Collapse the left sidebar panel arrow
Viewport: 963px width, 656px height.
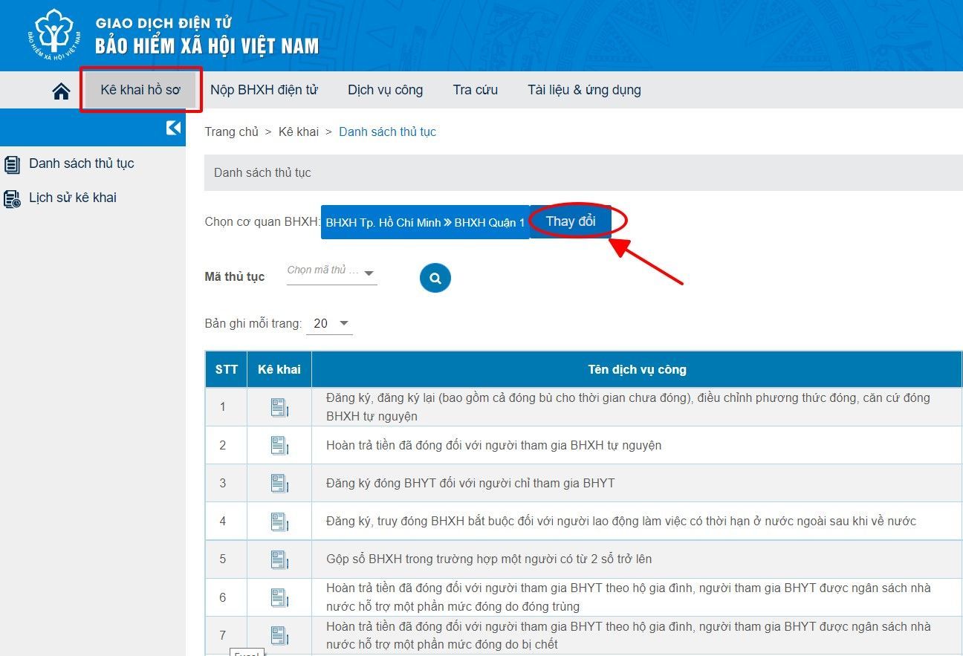coord(173,128)
